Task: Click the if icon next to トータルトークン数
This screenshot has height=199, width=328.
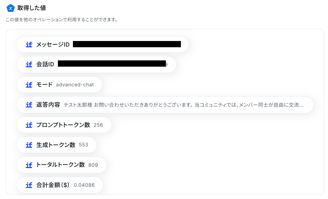Action: (29, 165)
